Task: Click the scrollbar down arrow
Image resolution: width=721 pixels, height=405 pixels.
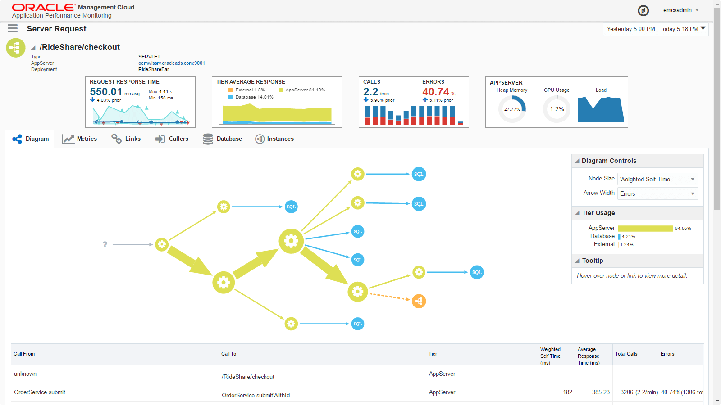Action: (717, 401)
